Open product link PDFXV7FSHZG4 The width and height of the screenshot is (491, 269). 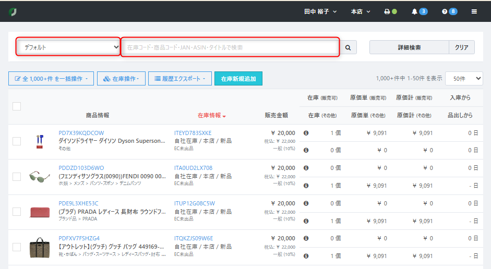tap(79, 238)
